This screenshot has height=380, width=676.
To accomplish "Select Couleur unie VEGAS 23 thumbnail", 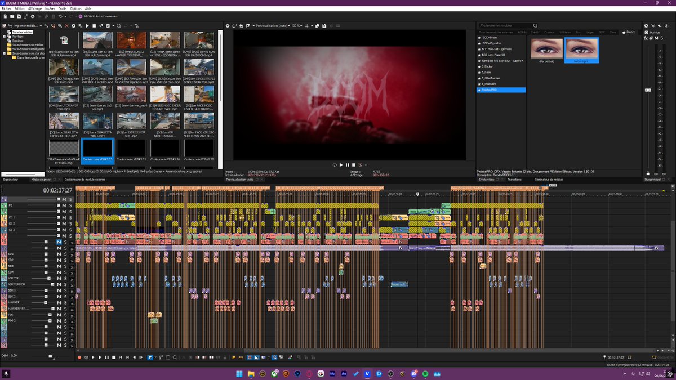I will (x=98, y=150).
